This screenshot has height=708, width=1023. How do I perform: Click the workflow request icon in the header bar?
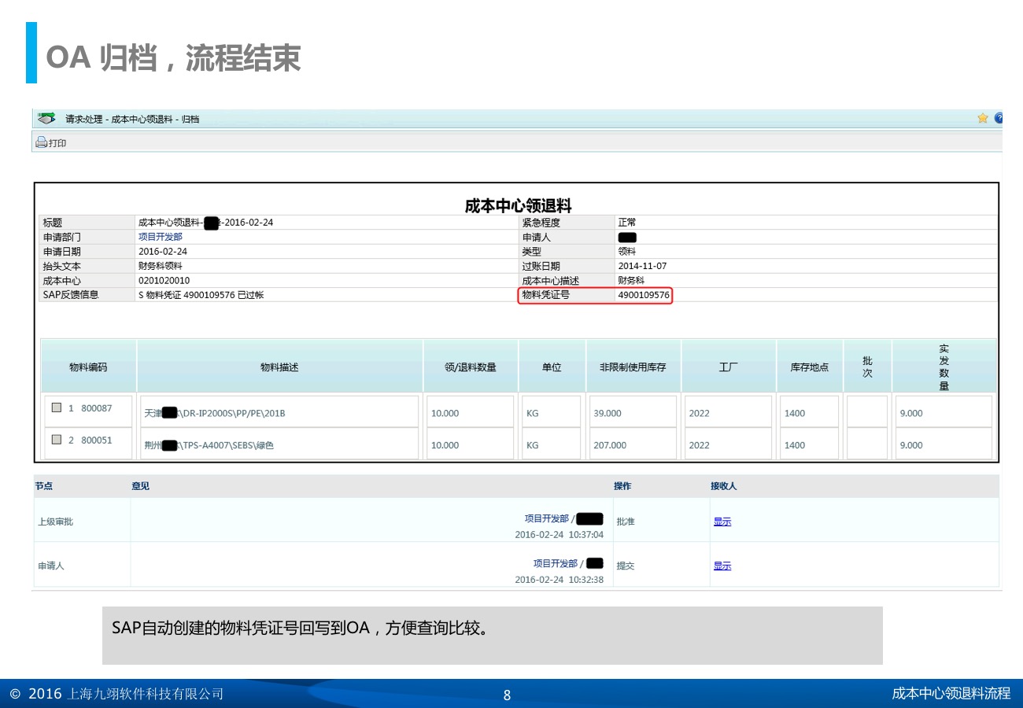click(47, 119)
